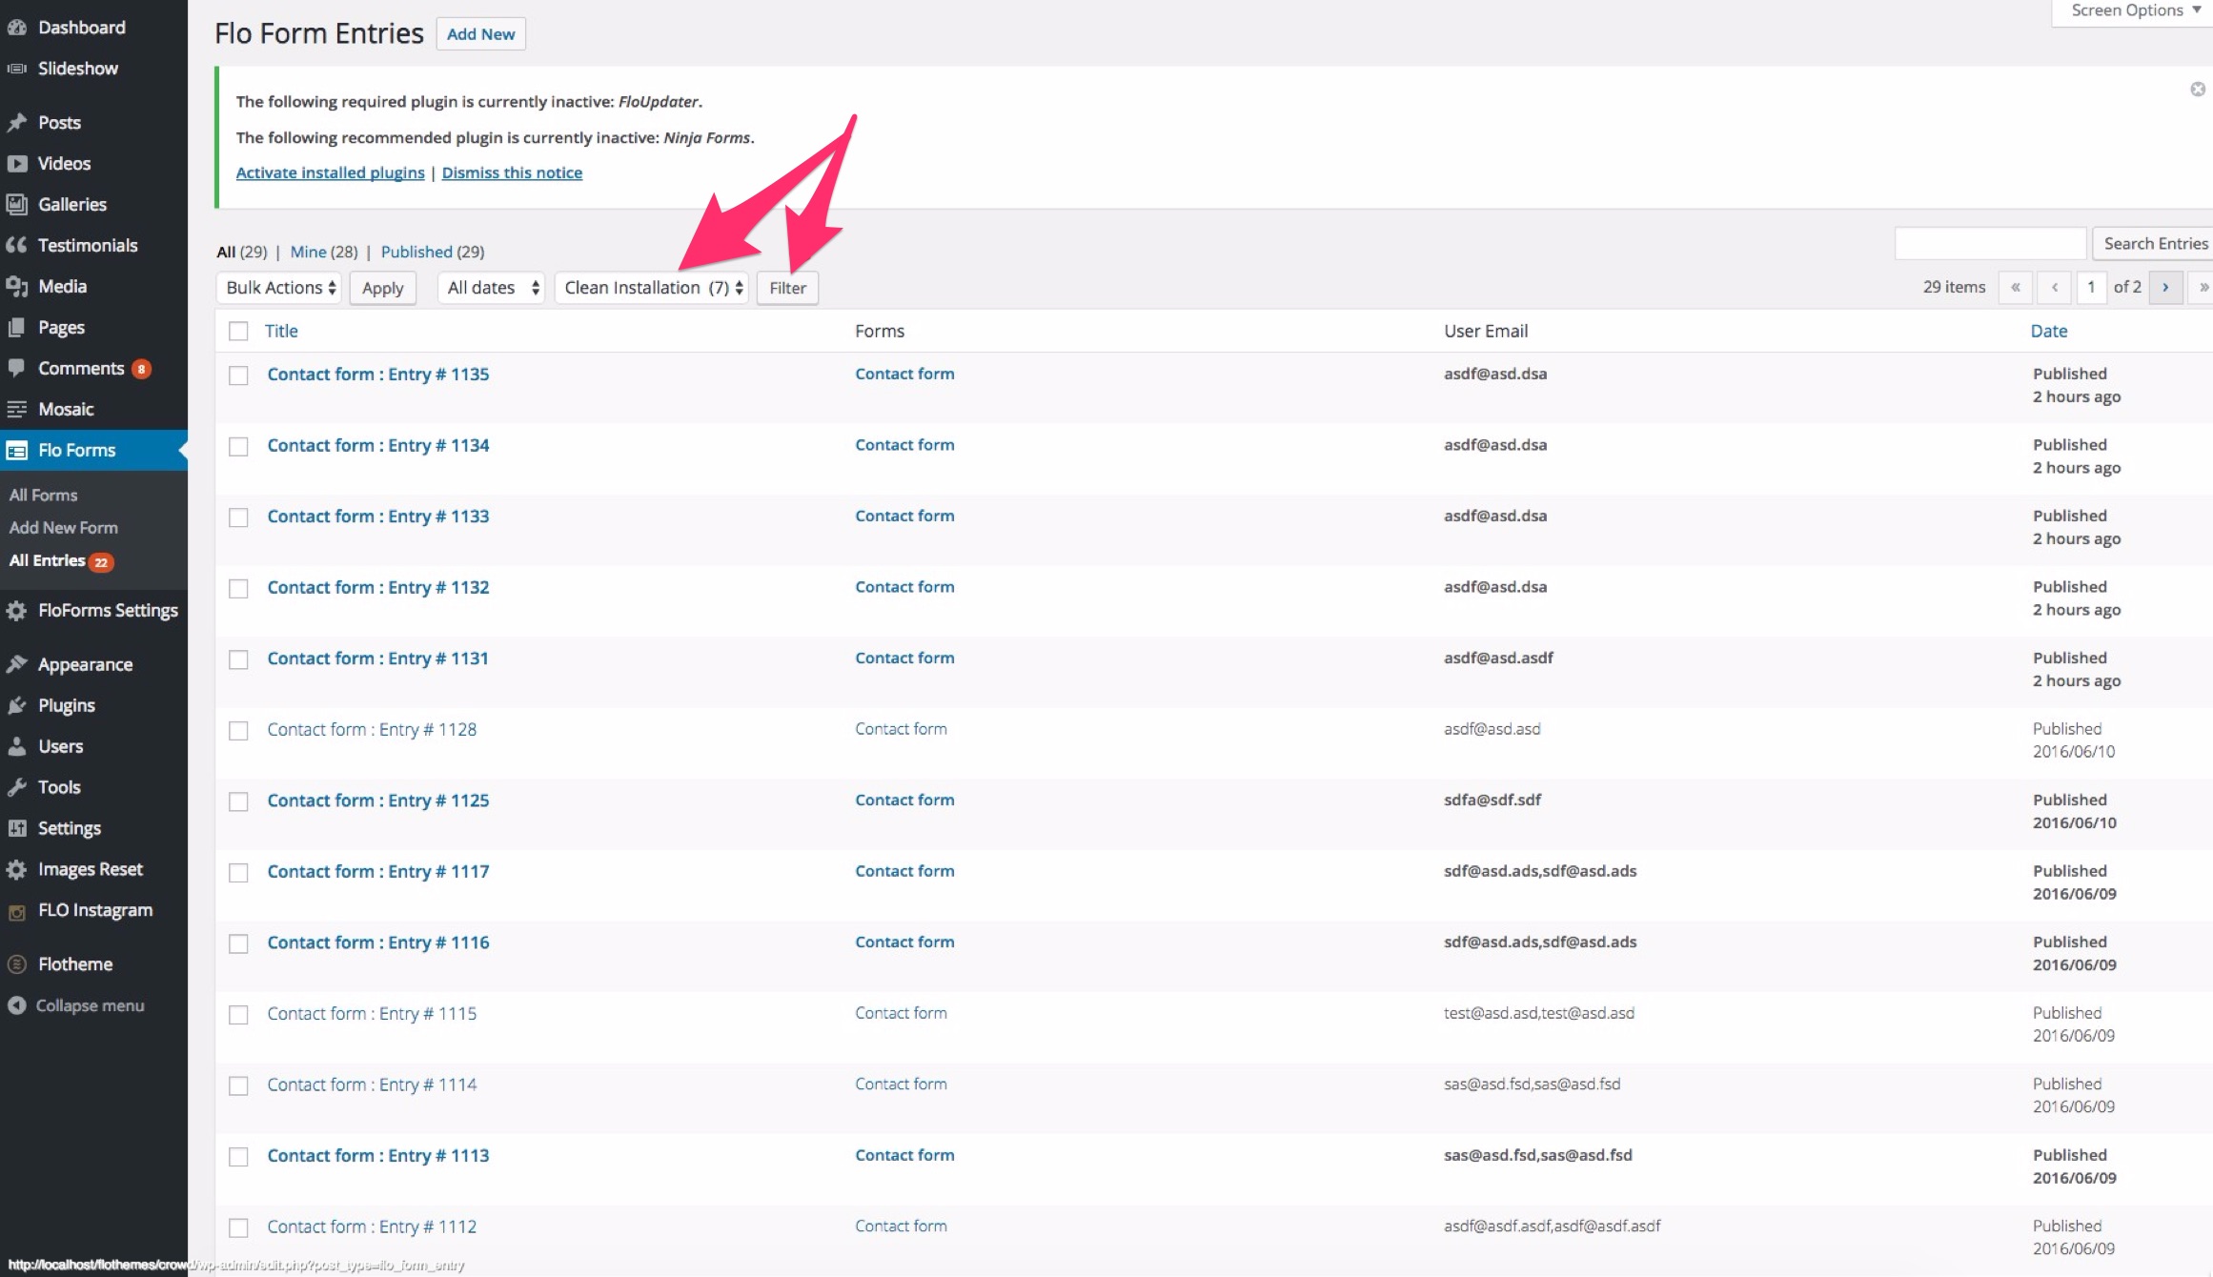Click the Galleries icon in sidebar
Screen dimensions: 2213x1277
point(17,204)
